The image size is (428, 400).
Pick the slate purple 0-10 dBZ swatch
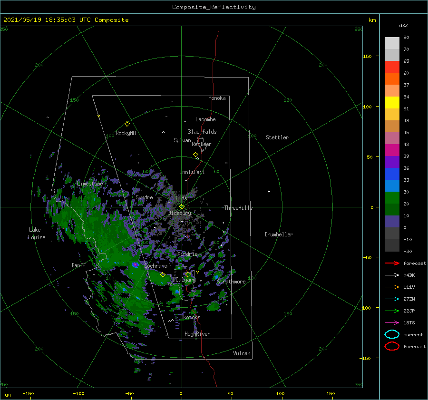pos(392,222)
